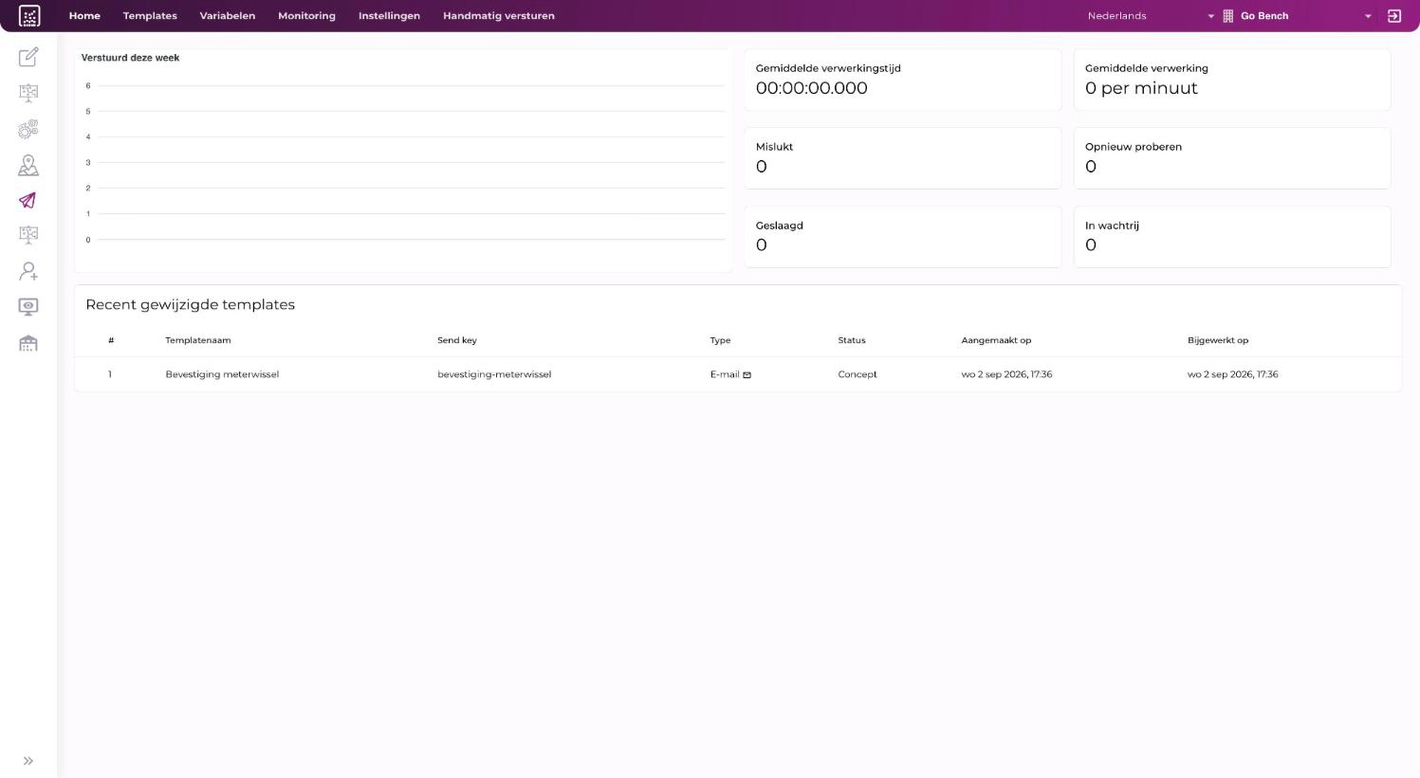Viewport: 1420px width, 778px height.
Task: Open the presentation board icon above the gears
Action: click(x=28, y=93)
